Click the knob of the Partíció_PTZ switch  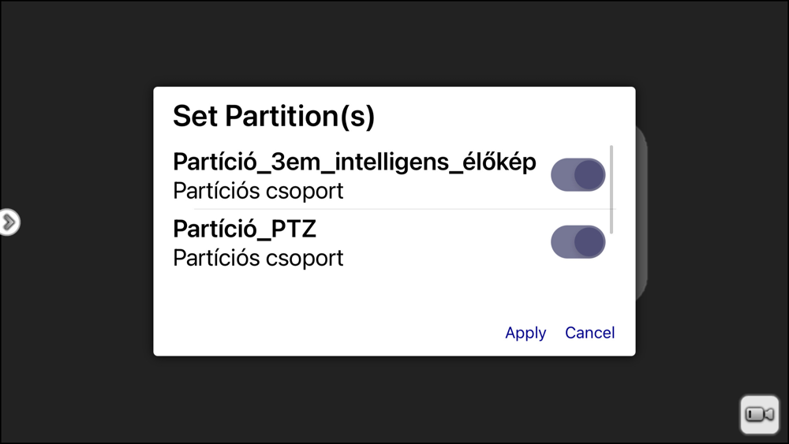(589, 242)
